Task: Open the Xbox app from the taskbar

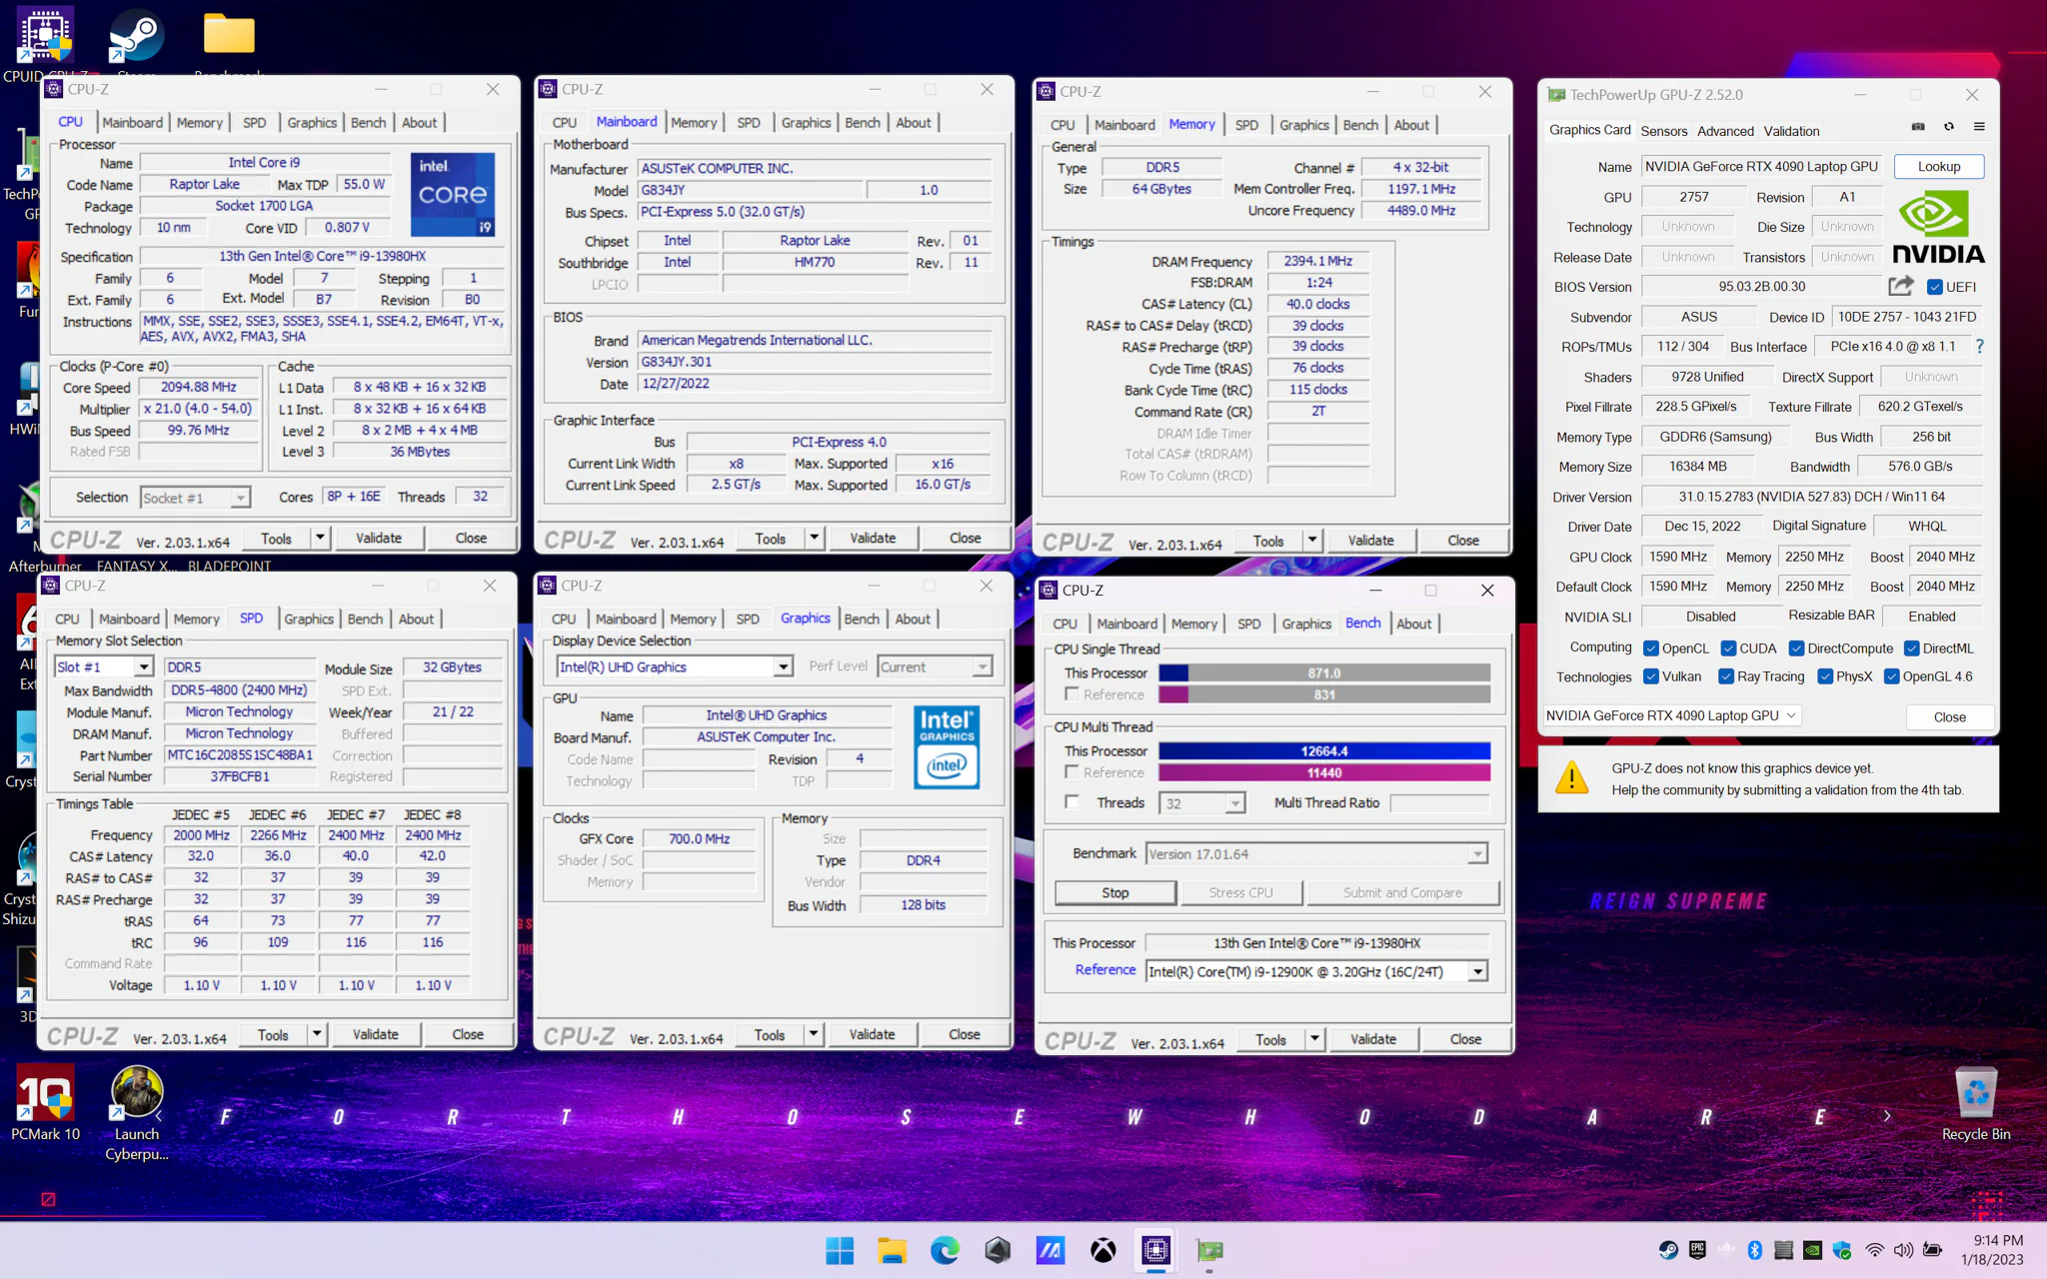Action: (1102, 1250)
